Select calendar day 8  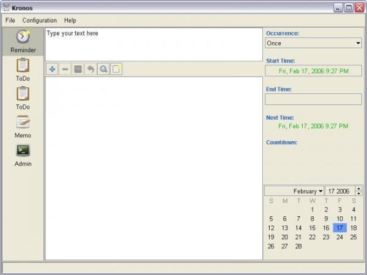[312, 218]
